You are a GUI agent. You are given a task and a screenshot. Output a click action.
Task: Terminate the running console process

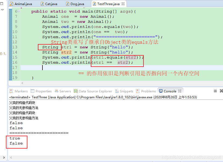215,91
